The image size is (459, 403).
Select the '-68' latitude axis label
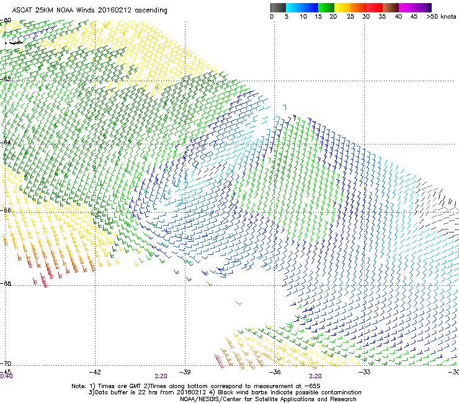6,283
